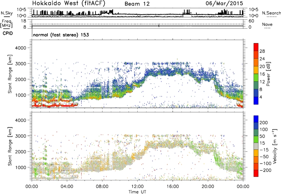Select the '20:00' time tick label

pyautogui.click(x=208, y=187)
